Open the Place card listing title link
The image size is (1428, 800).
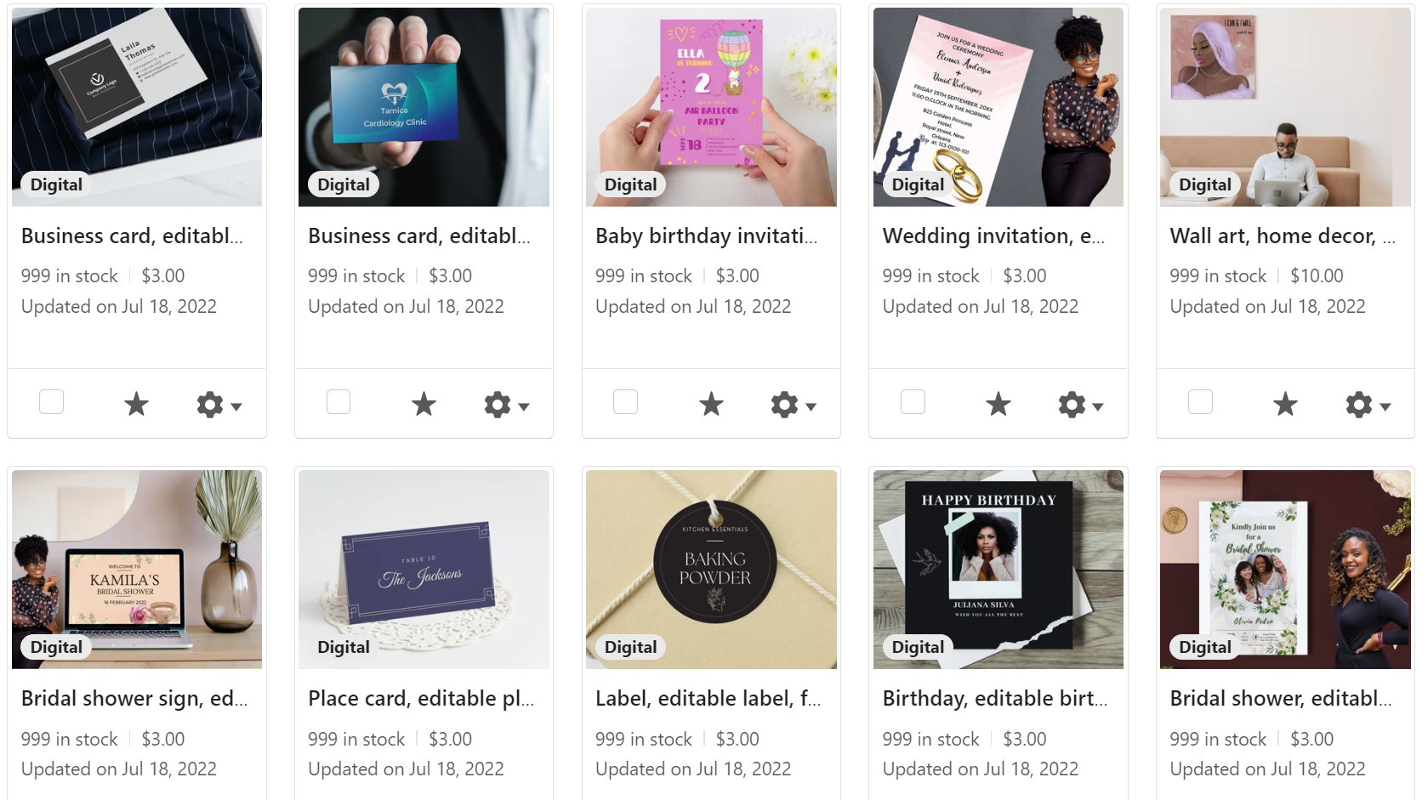click(420, 699)
